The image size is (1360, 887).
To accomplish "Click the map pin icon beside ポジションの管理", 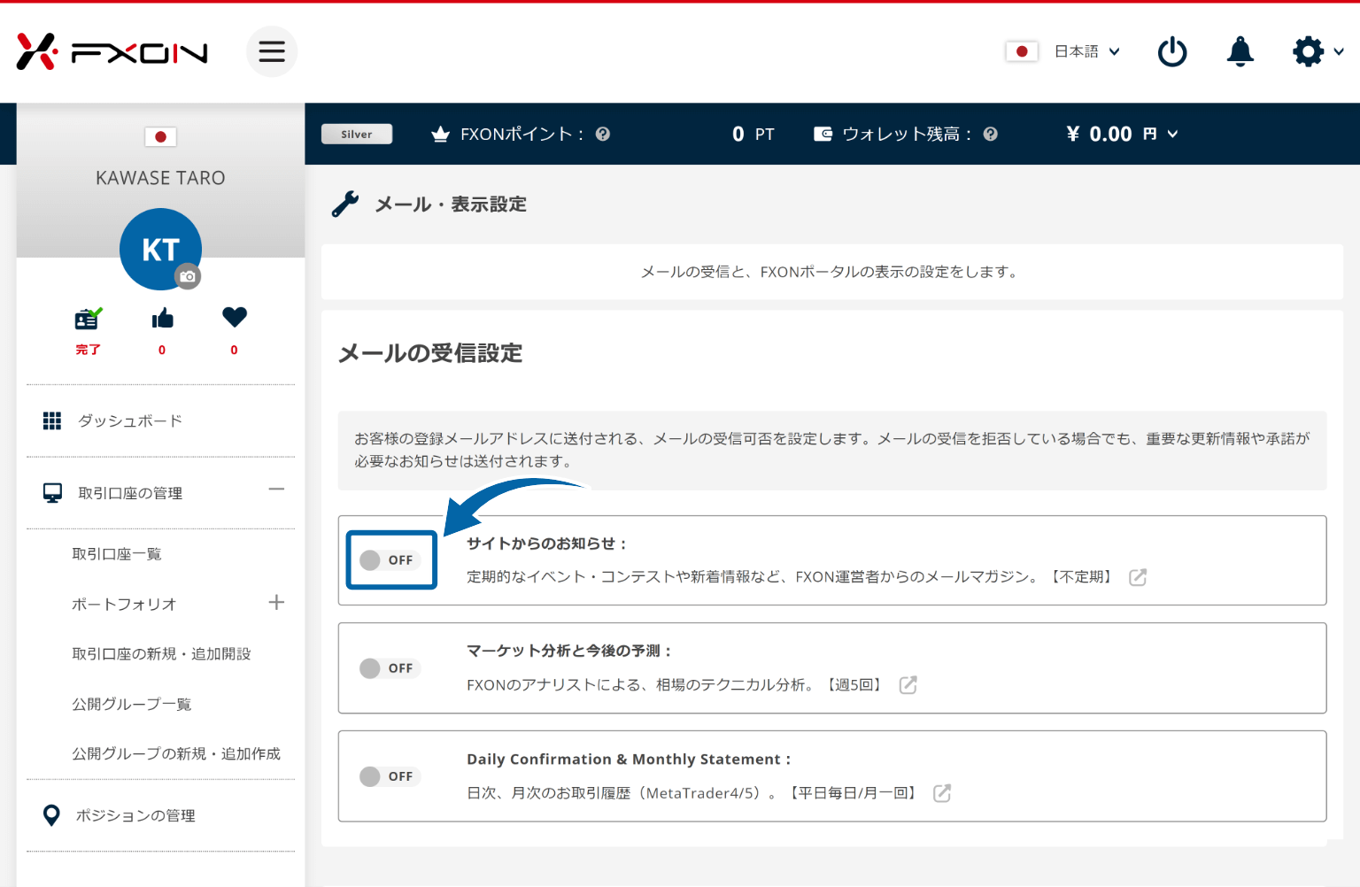I will point(51,815).
